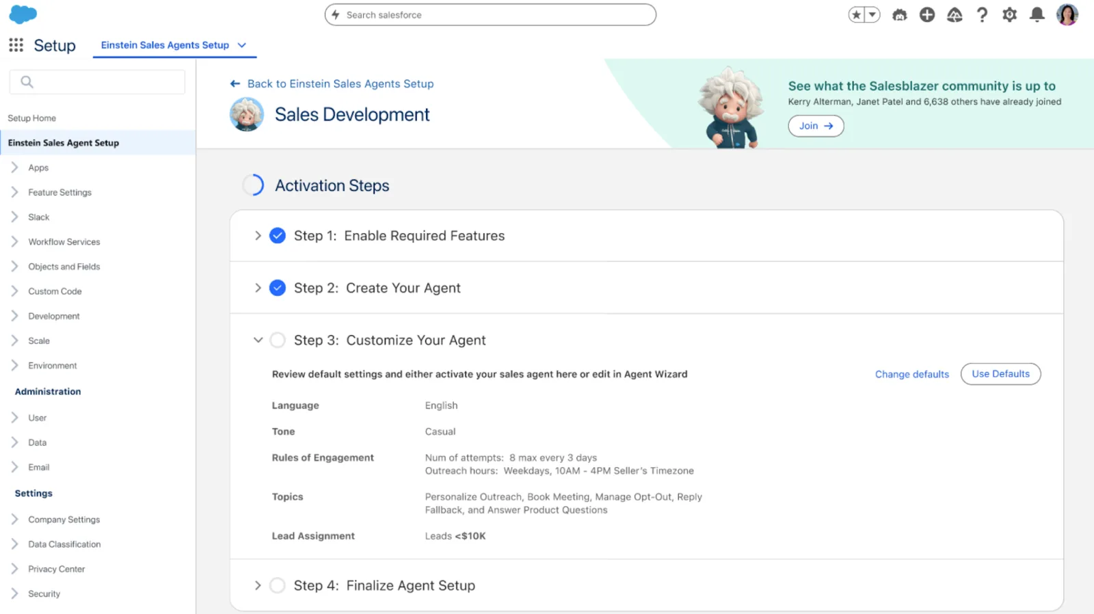Screen dimensions: 1094x614
Task: Open Privacy Center in sidebar
Action: (57, 569)
